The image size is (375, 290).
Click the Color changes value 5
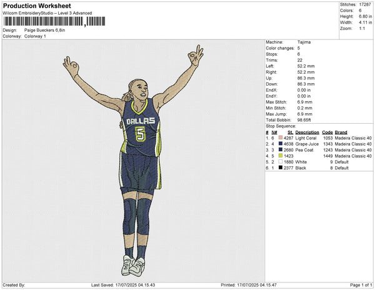(x=299, y=48)
